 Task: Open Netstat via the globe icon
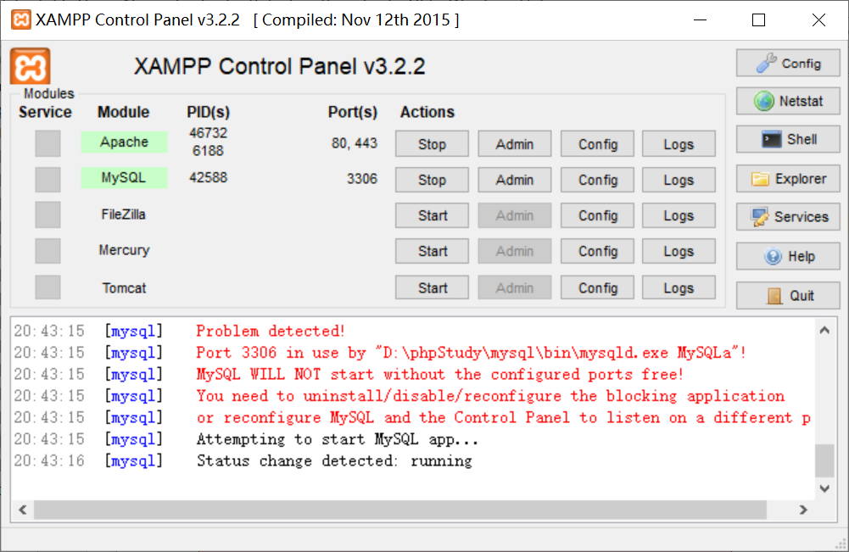click(788, 101)
